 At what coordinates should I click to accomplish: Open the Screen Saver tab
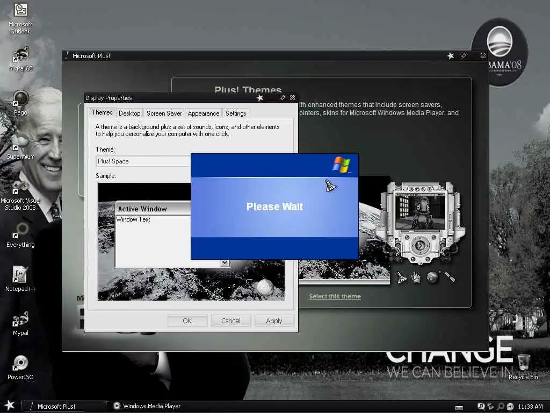pos(164,113)
